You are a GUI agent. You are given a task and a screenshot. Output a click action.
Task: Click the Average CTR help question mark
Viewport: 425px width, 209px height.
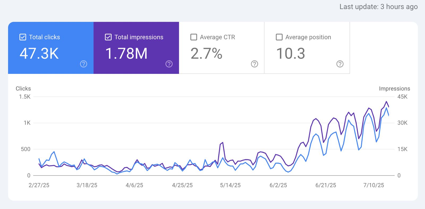point(254,64)
